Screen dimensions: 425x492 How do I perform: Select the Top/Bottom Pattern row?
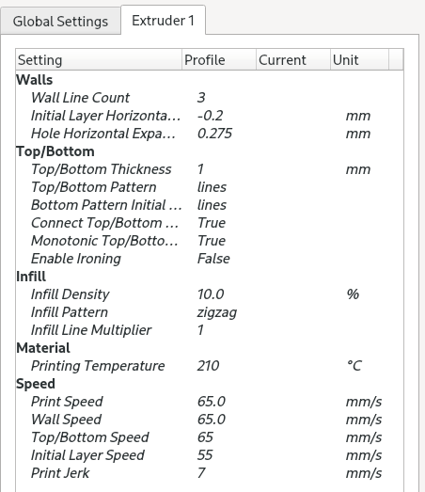(210, 187)
